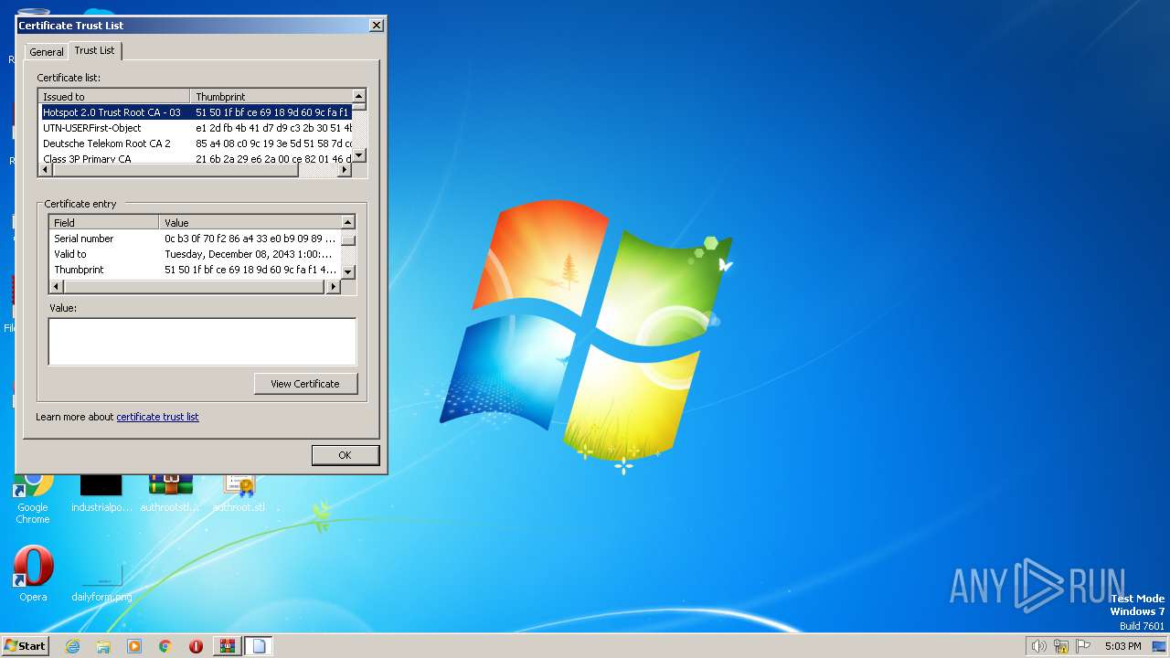Open network status tray icon

[x=1061, y=646]
